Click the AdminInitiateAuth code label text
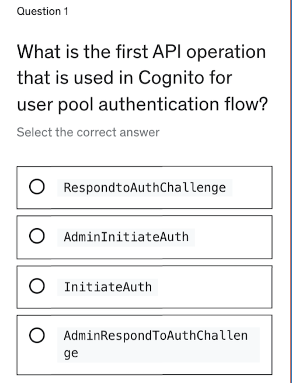 126,237
